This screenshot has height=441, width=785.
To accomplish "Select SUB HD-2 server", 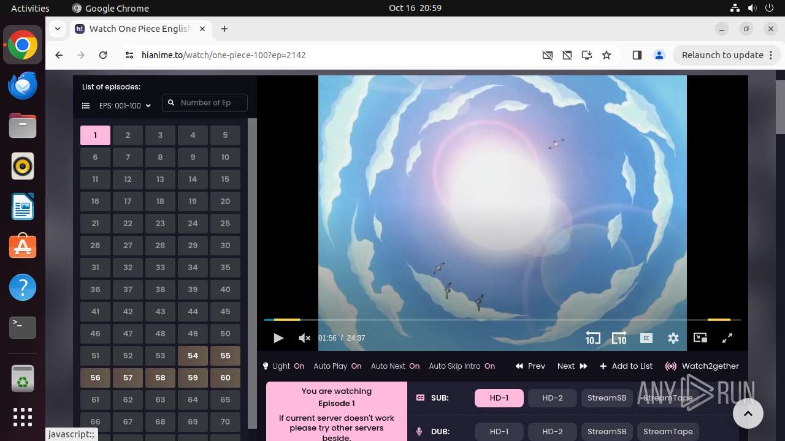I will [553, 398].
